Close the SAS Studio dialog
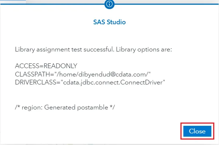This screenshot has width=219, height=145. (197, 131)
